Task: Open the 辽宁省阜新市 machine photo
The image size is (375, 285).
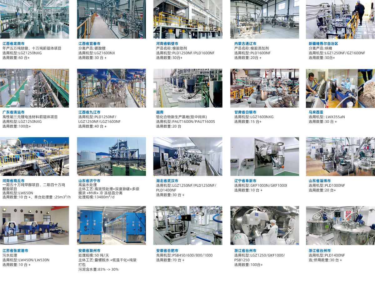Action: [x=265, y=157]
